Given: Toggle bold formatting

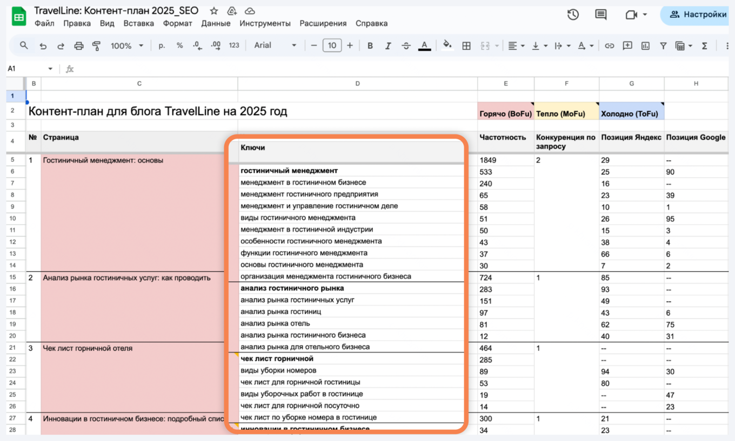Looking at the screenshot, I should [x=370, y=46].
